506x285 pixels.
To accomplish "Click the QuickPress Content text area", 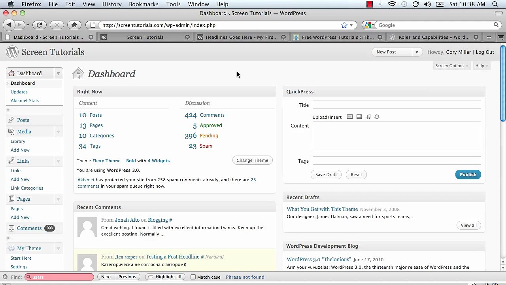I will coord(396,137).
